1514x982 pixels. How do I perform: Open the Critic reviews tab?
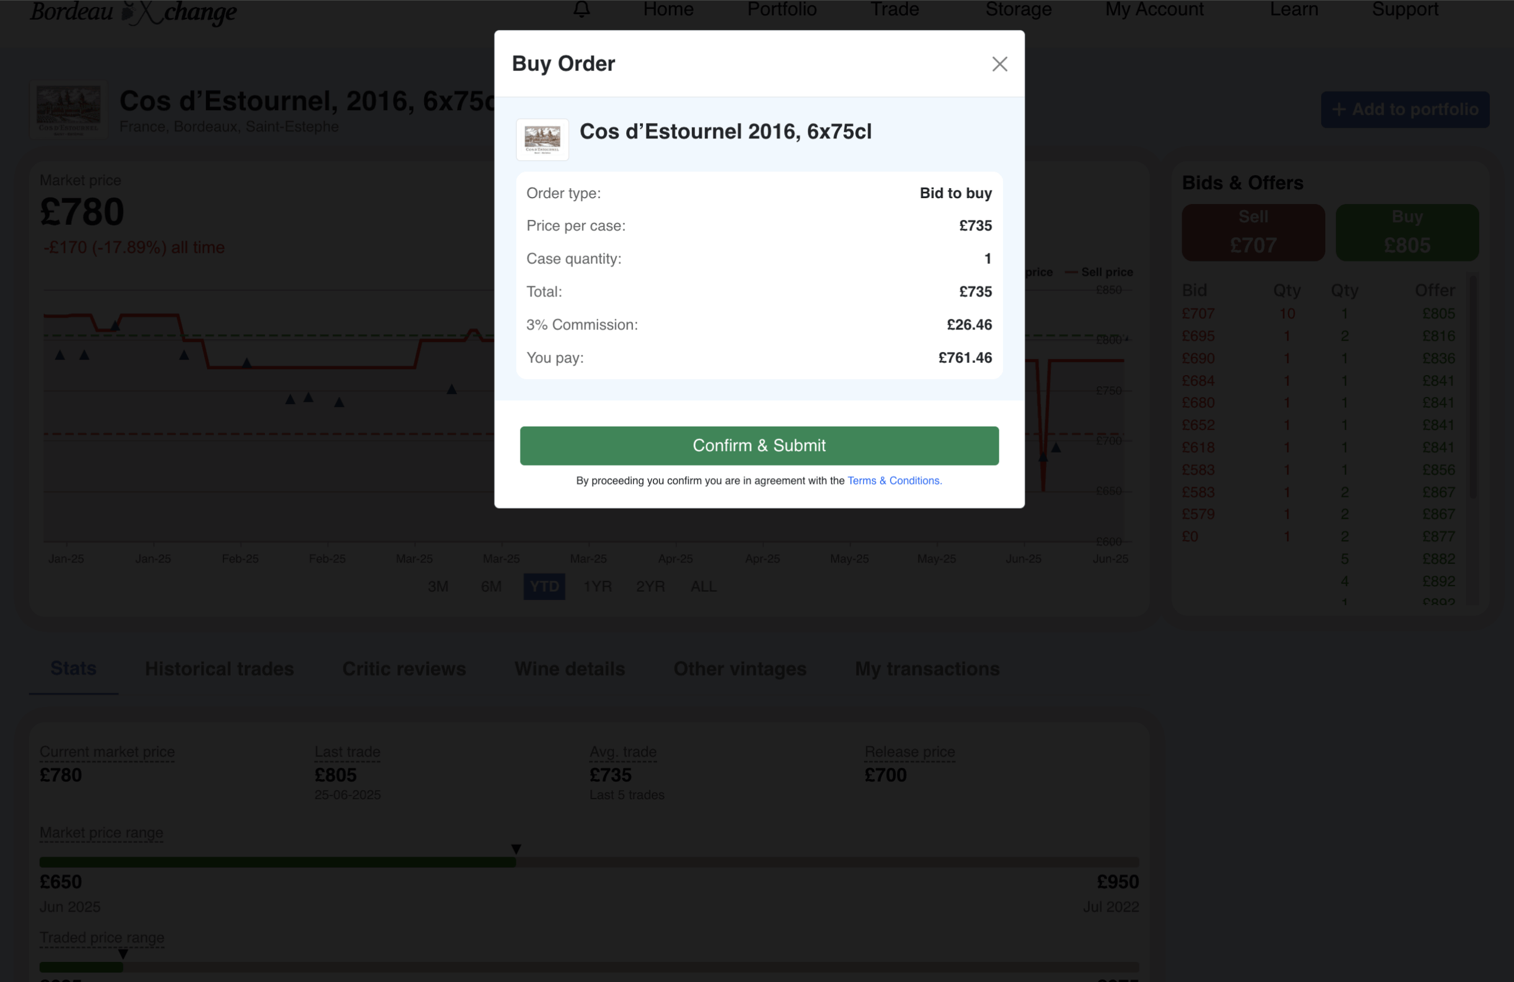pyautogui.click(x=404, y=668)
